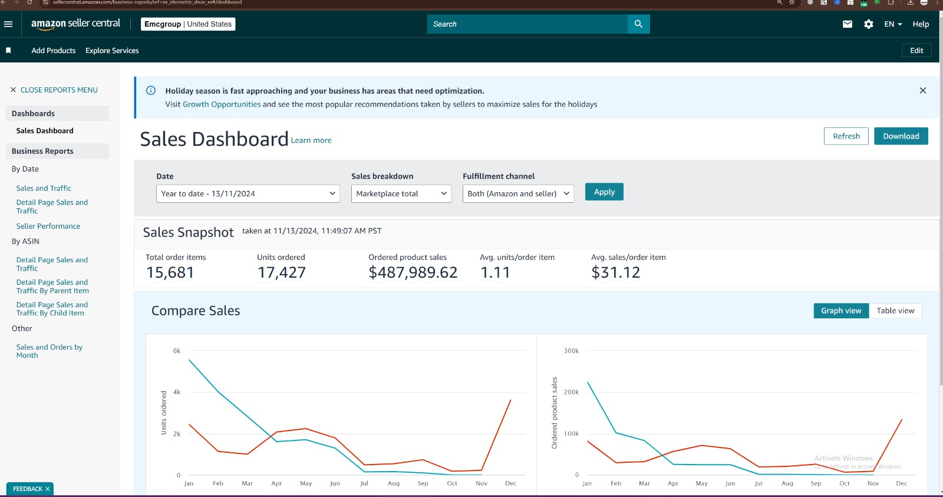Open the Growth Opportunities link

tap(222, 104)
